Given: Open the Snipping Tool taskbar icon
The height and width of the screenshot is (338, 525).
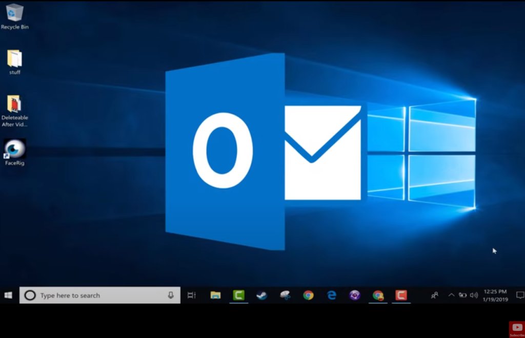Looking at the screenshot, I should click(x=285, y=295).
